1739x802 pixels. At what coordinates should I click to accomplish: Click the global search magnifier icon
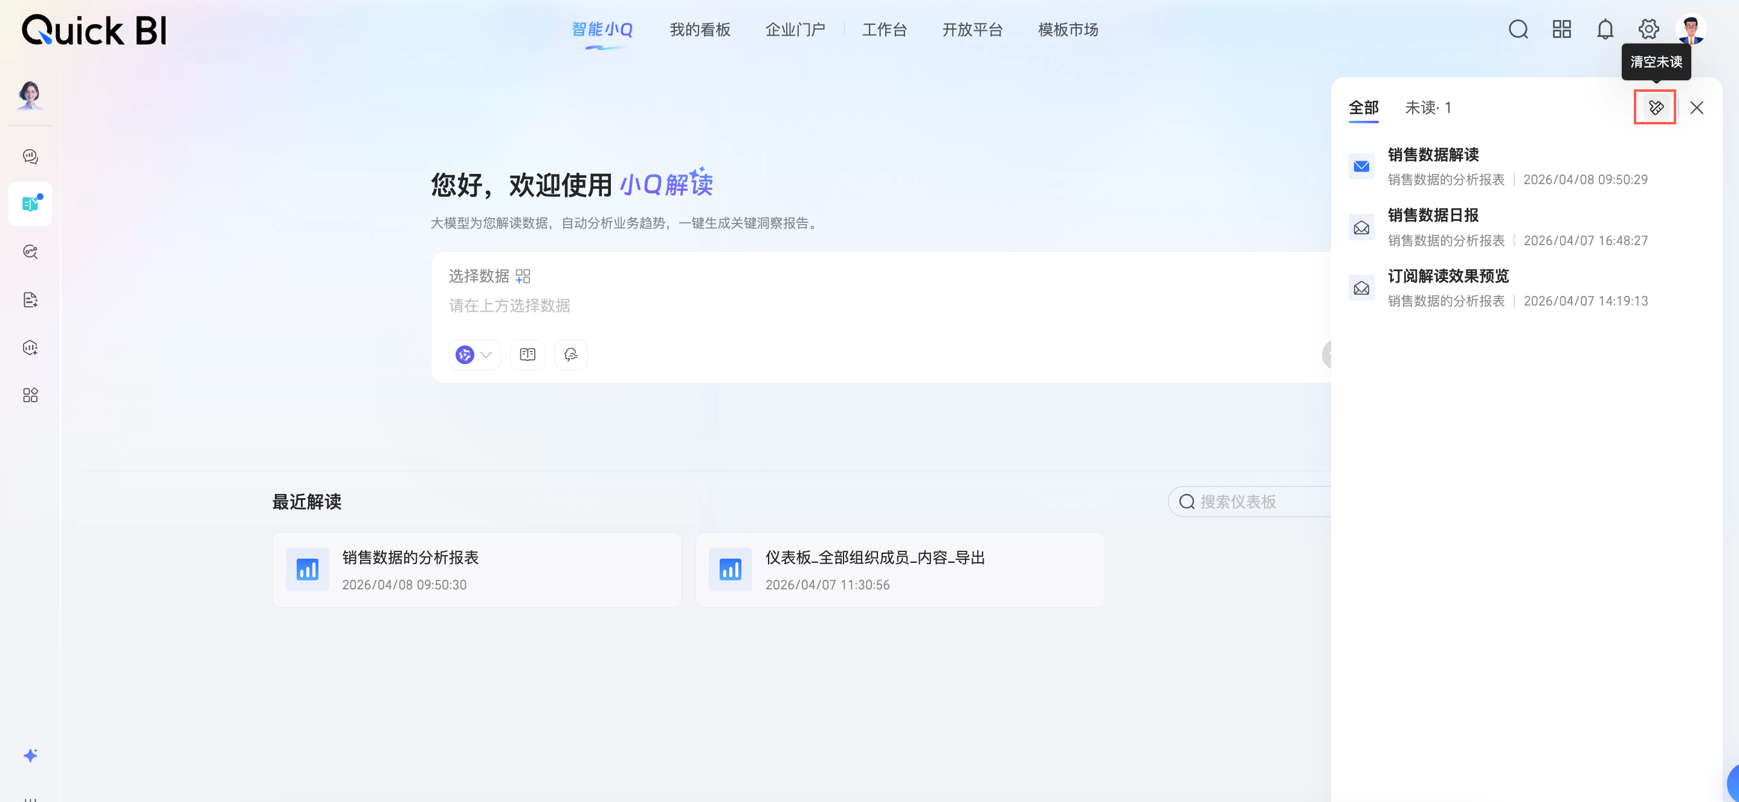tap(1518, 30)
